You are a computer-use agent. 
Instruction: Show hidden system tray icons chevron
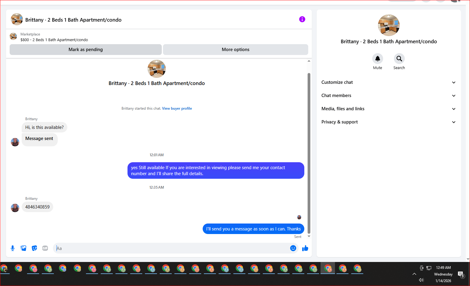414,274
